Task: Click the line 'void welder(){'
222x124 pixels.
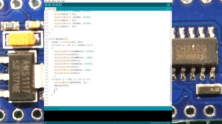Action: click(x=58, y=39)
